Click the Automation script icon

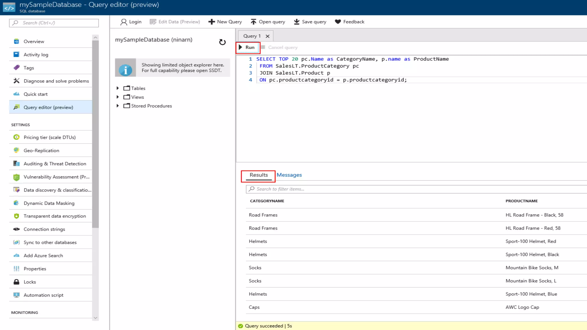click(16, 295)
